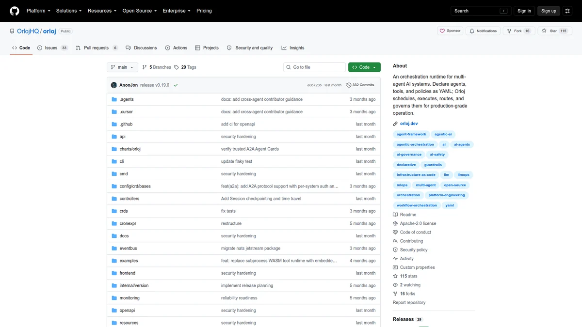Click the Sign in button
Screen dimensions: 582x327
[x=524, y=11]
